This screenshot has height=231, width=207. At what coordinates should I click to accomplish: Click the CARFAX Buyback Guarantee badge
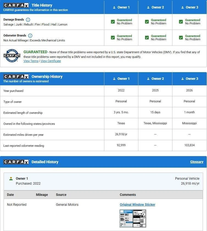pos(12,56)
